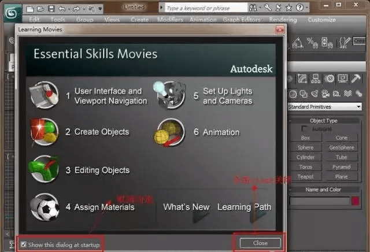Open the Customize menu
The height and width of the screenshot is (252, 370).
point(321,20)
